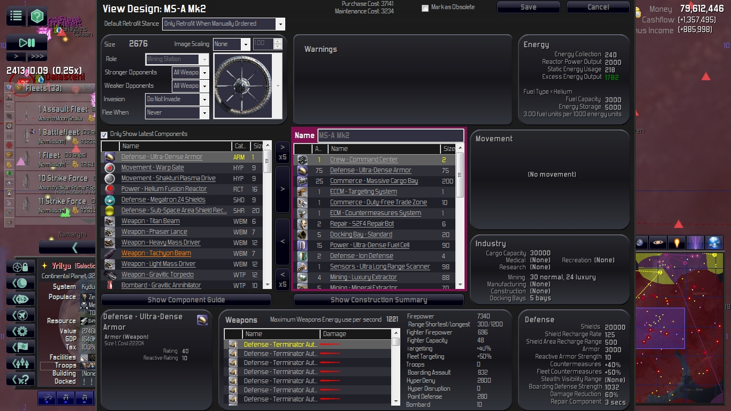Click the Warp Gate component icon
Screen dimensions: 731x411
click(x=110, y=168)
